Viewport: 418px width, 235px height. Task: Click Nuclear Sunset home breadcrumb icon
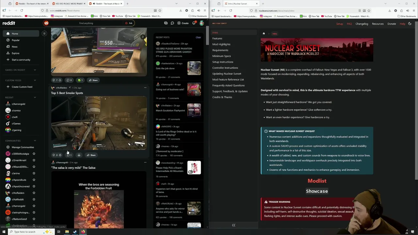point(264,34)
